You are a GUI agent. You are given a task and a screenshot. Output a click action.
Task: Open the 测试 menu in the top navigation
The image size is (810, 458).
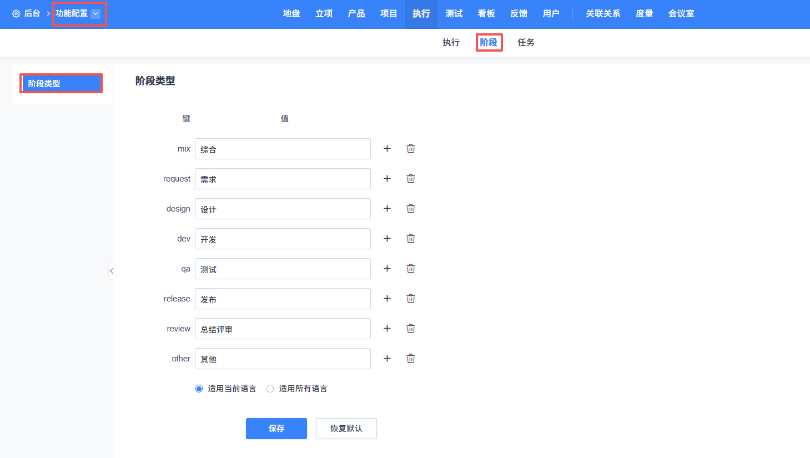454,14
